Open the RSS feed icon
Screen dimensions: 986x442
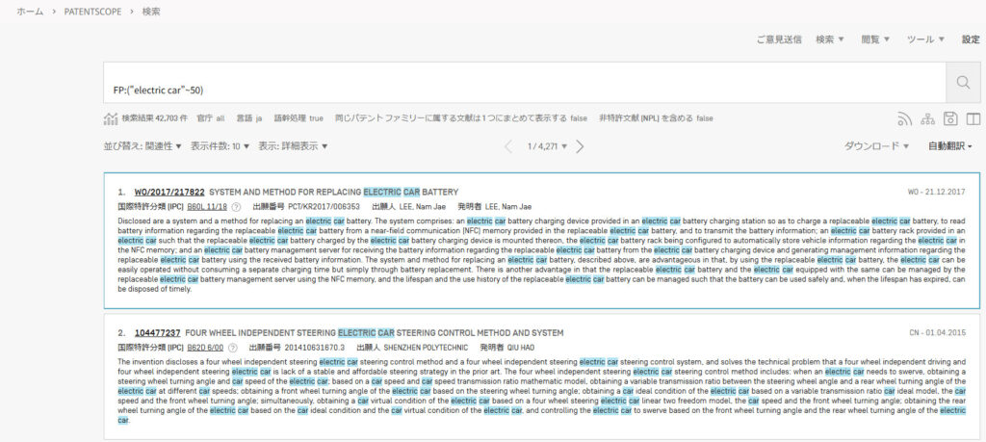click(x=904, y=118)
